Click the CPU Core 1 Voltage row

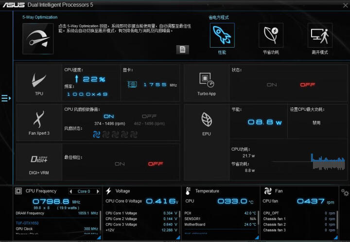141,213
